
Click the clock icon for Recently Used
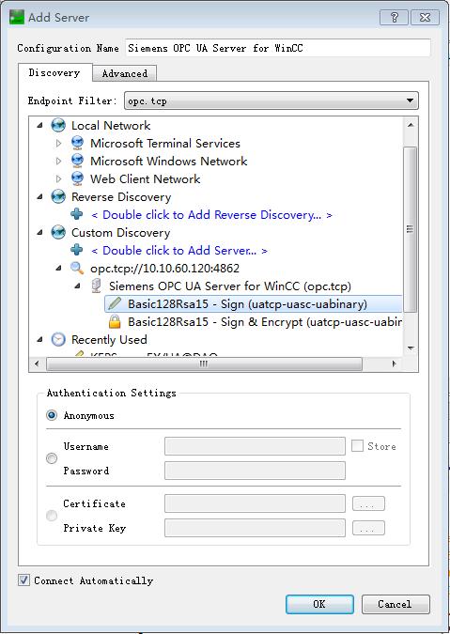coord(58,340)
